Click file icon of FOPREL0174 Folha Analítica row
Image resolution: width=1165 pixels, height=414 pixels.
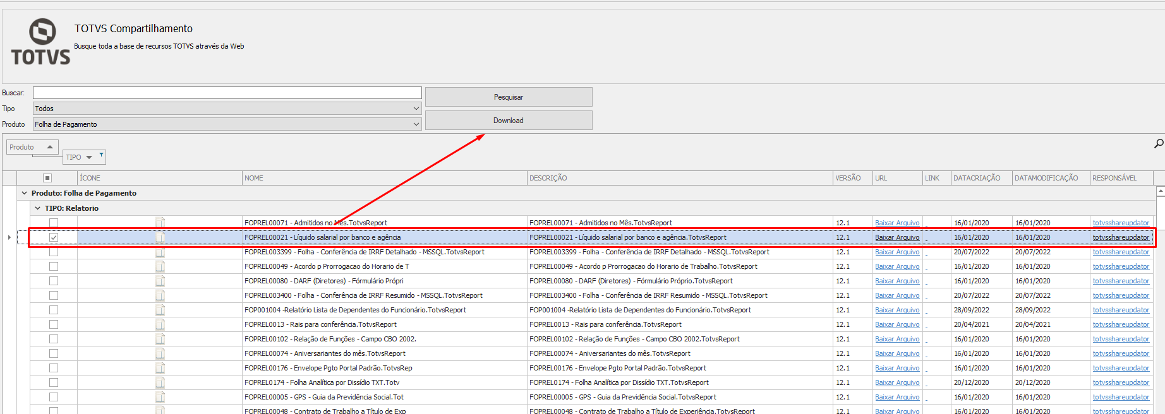[160, 382]
